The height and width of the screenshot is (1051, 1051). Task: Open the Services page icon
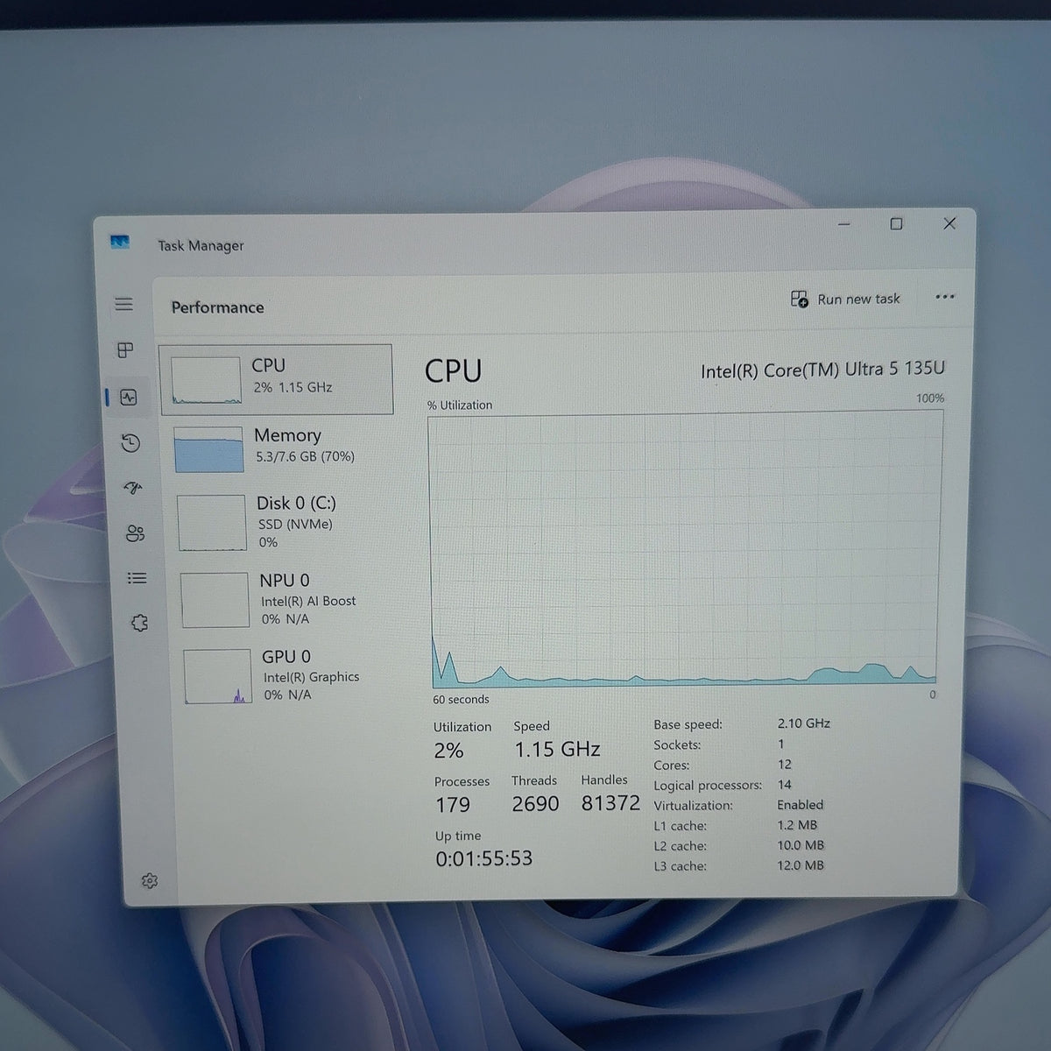coord(139,623)
